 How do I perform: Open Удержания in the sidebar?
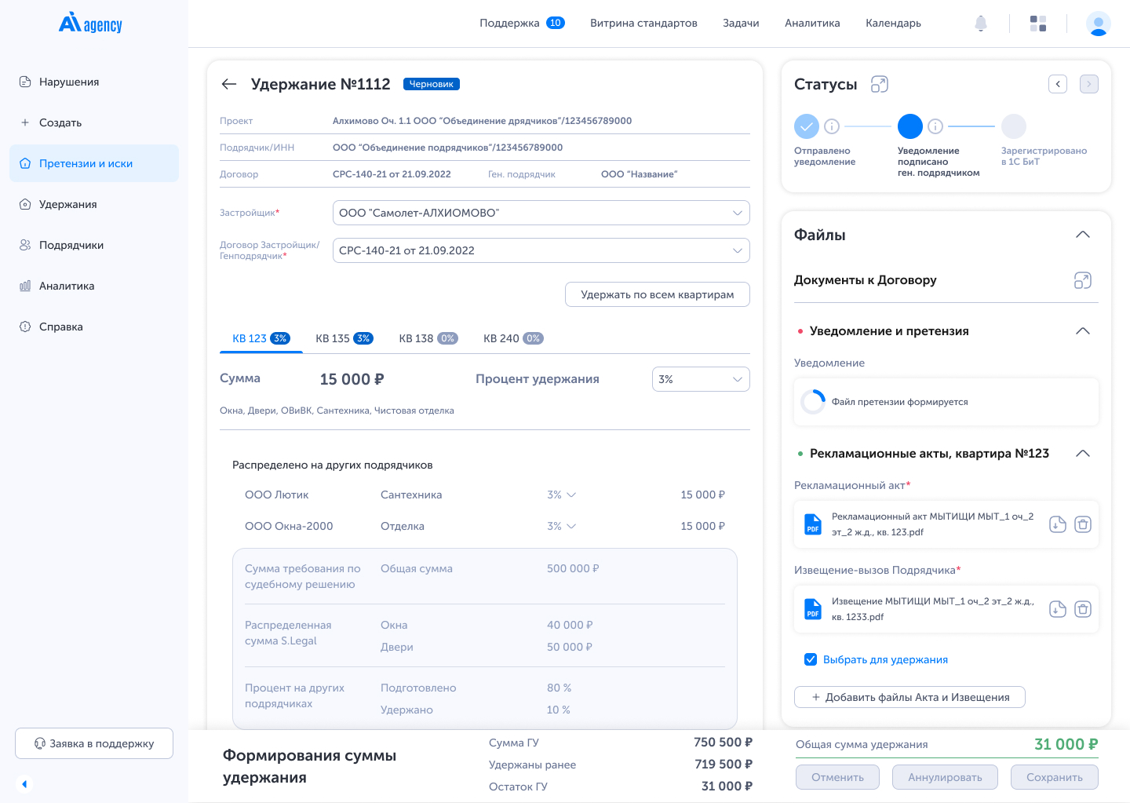click(68, 204)
